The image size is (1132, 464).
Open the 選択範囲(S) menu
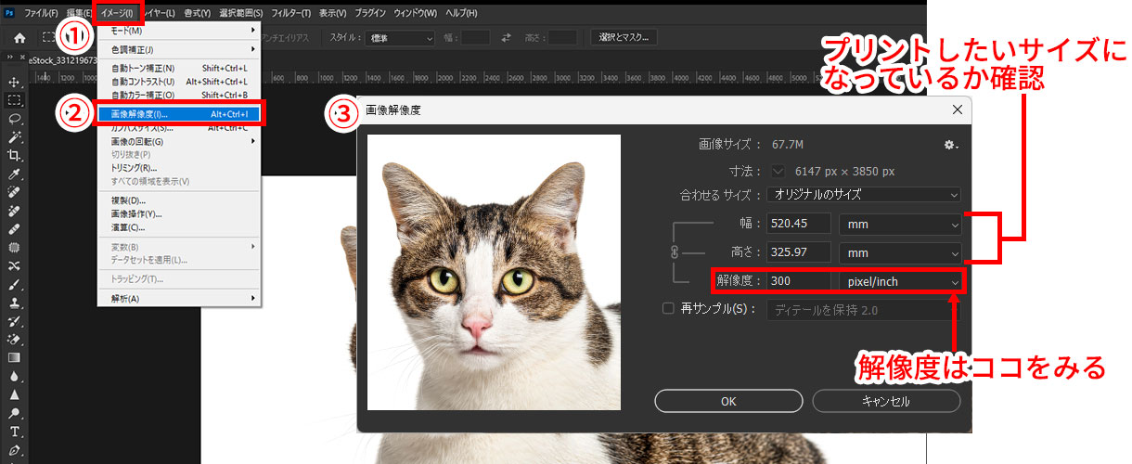[241, 13]
